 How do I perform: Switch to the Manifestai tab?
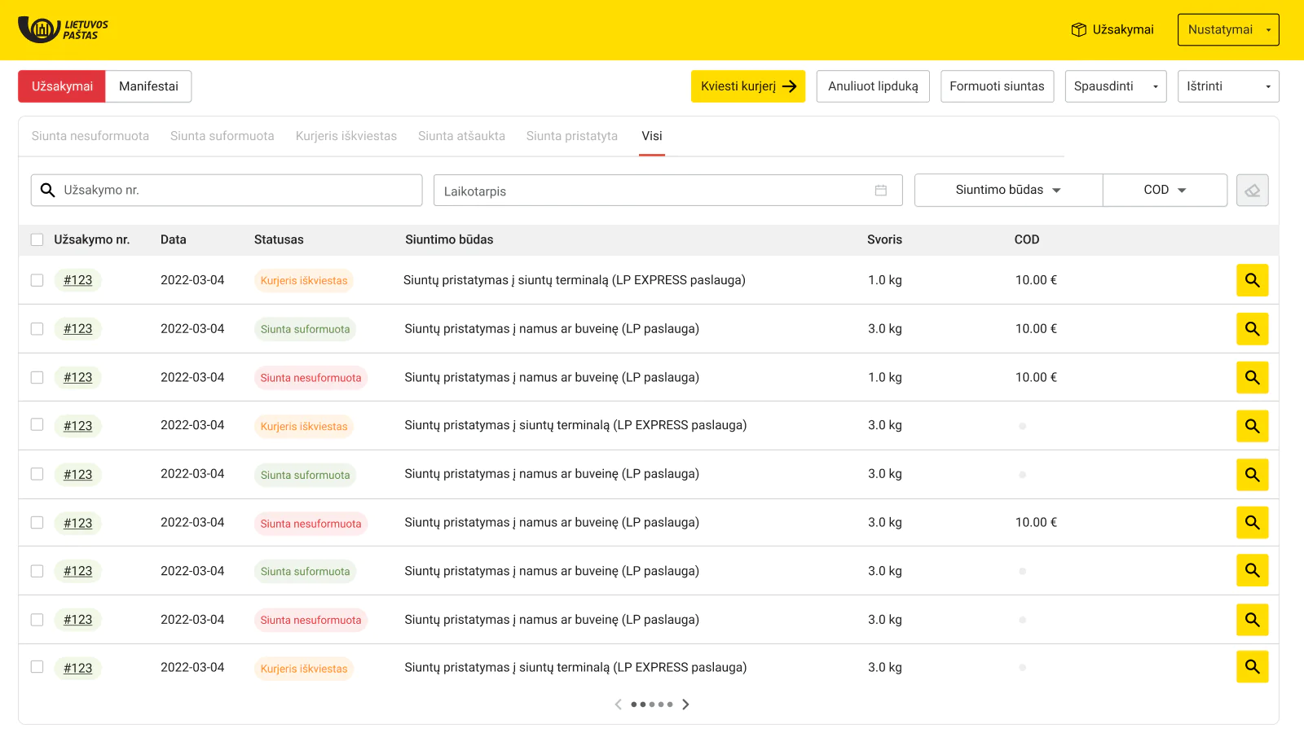coord(148,86)
